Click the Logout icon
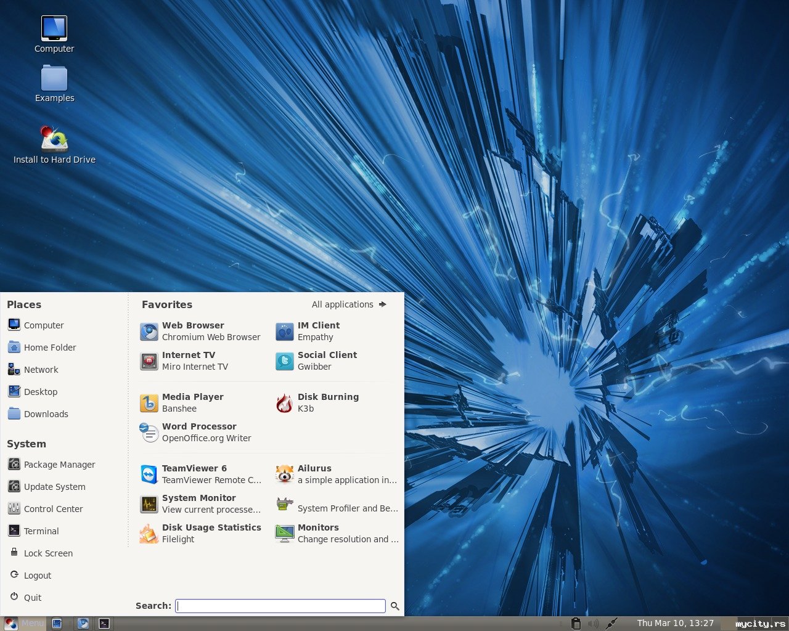This screenshot has width=789, height=631. pyautogui.click(x=14, y=575)
